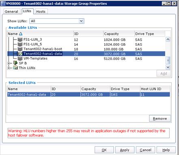Click the OK button
Viewport: 179px width, 155px height.
point(104,150)
